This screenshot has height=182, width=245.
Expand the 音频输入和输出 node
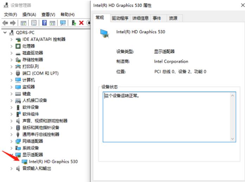(x=11, y=168)
